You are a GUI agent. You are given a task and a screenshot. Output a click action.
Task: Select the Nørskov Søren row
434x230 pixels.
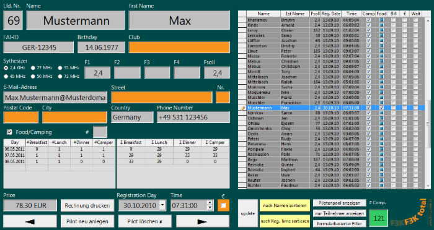click(x=332, y=113)
